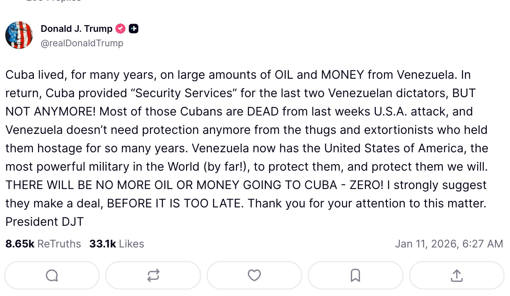Select the bookmark icon under the post
This screenshot has width=510, height=296.
(x=355, y=276)
